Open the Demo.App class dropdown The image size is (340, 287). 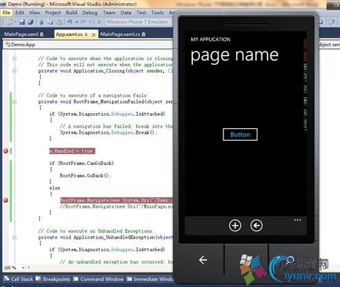pyautogui.click(x=88, y=44)
